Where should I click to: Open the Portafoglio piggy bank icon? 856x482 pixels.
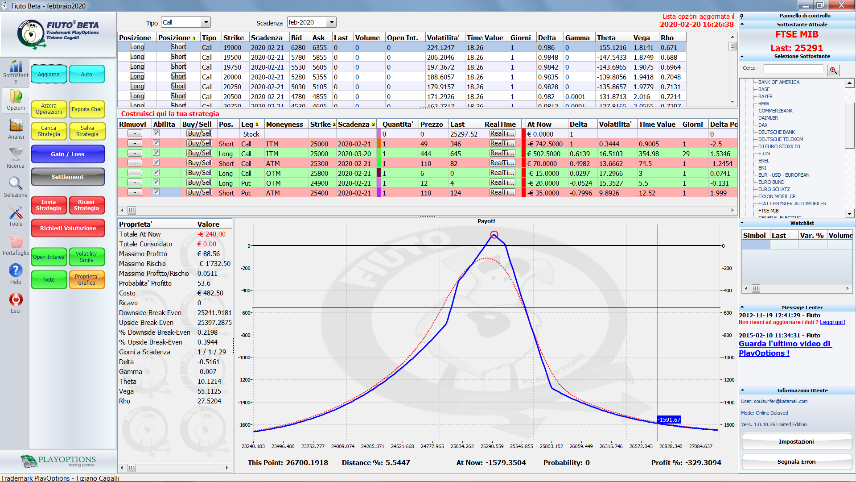tap(16, 241)
